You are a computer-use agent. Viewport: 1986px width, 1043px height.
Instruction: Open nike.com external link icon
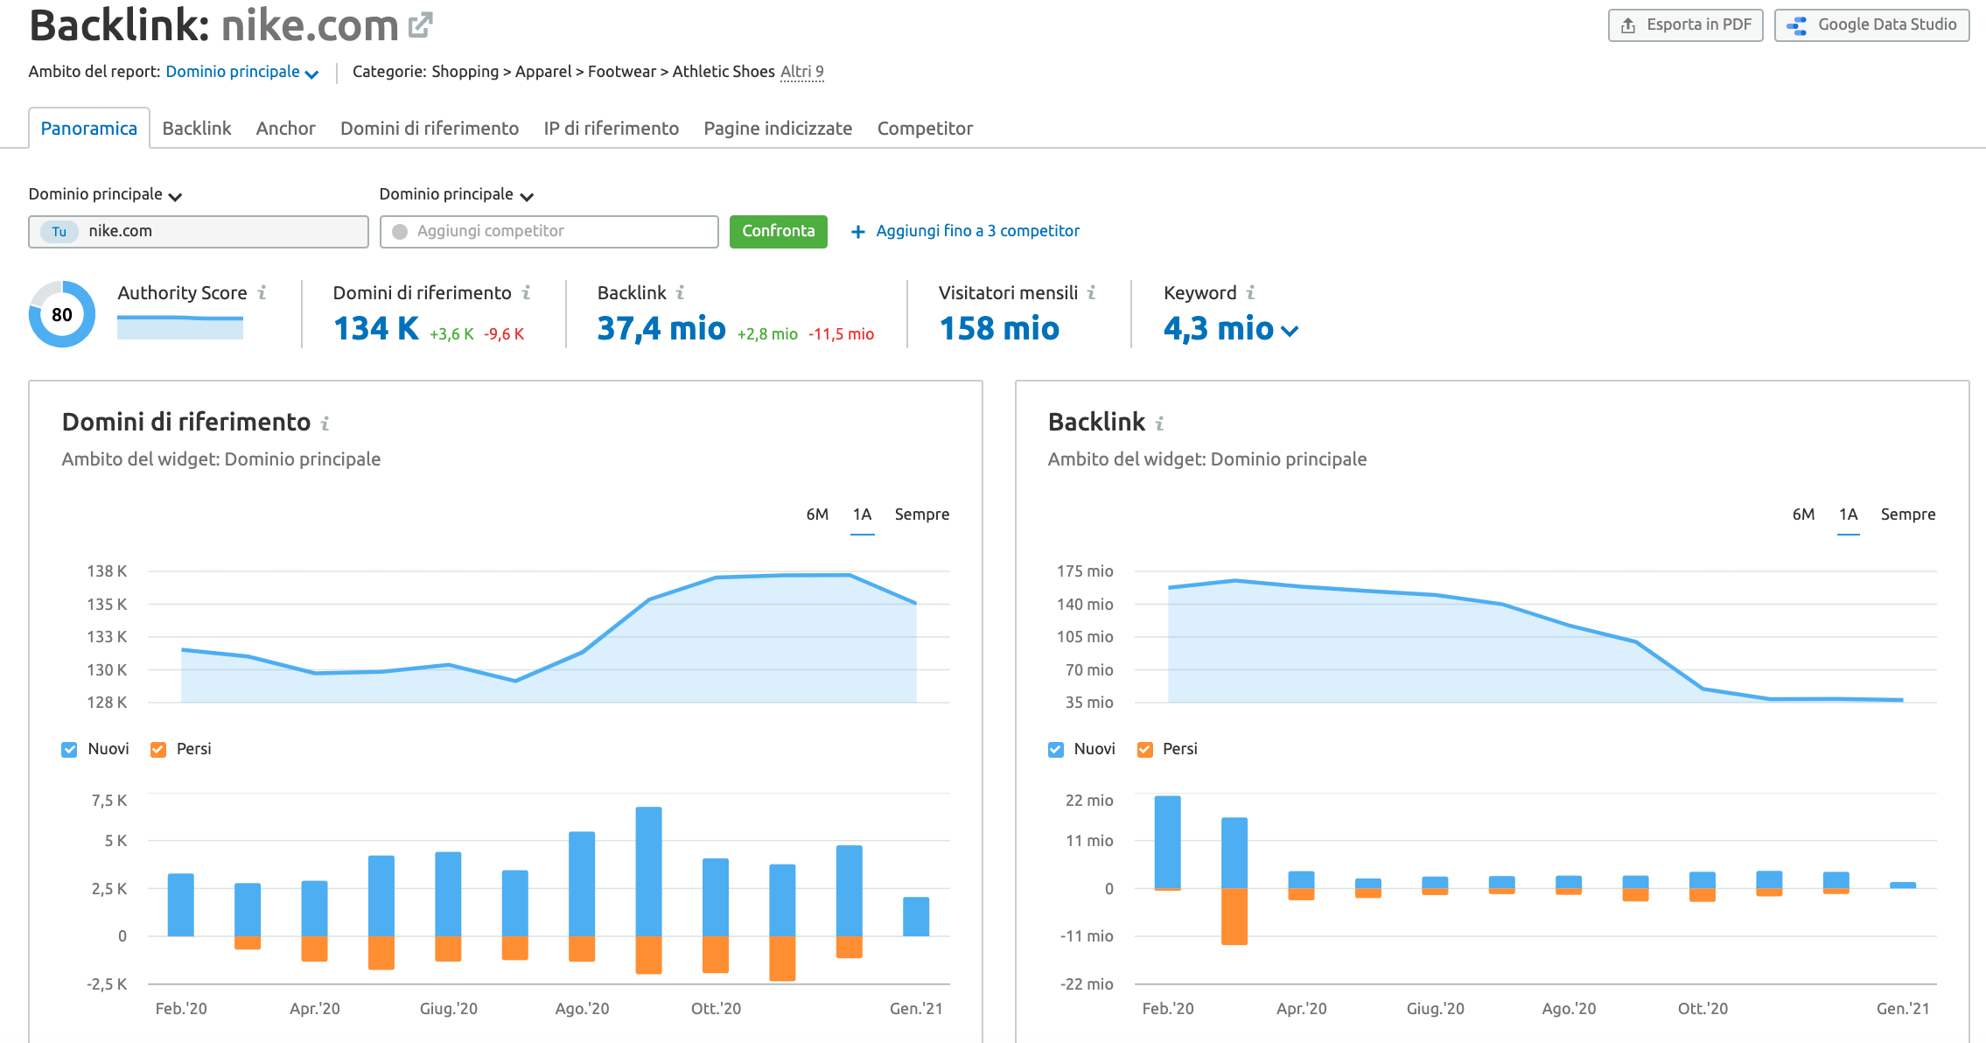(420, 25)
